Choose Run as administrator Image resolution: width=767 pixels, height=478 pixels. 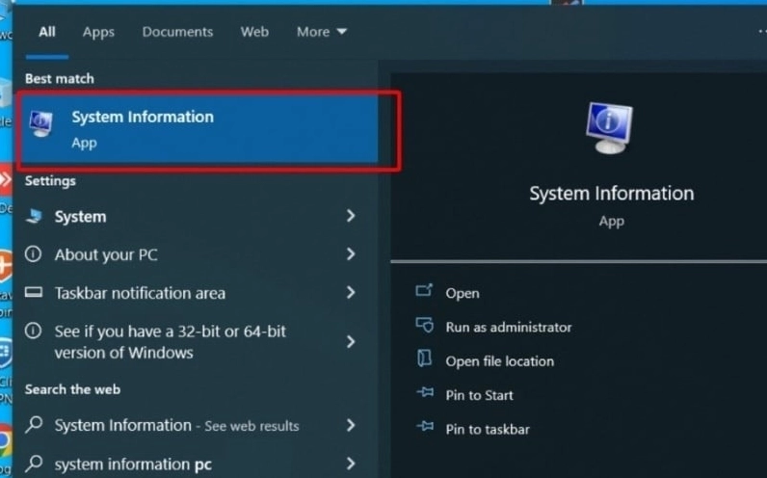pyautogui.click(x=508, y=327)
